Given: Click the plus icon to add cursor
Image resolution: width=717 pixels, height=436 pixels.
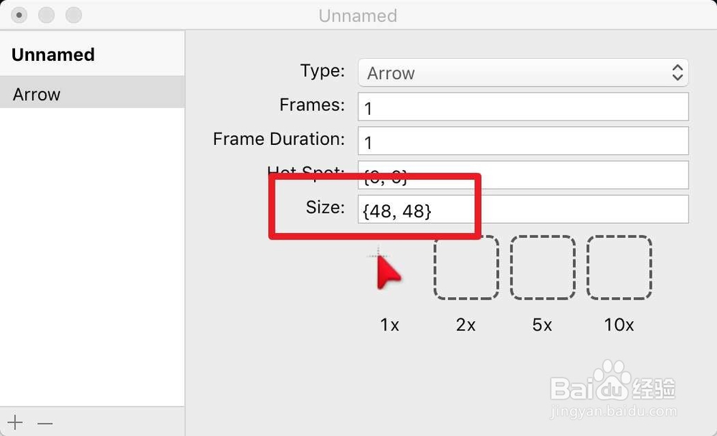Looking at the screenshot, I should (15, 422).
